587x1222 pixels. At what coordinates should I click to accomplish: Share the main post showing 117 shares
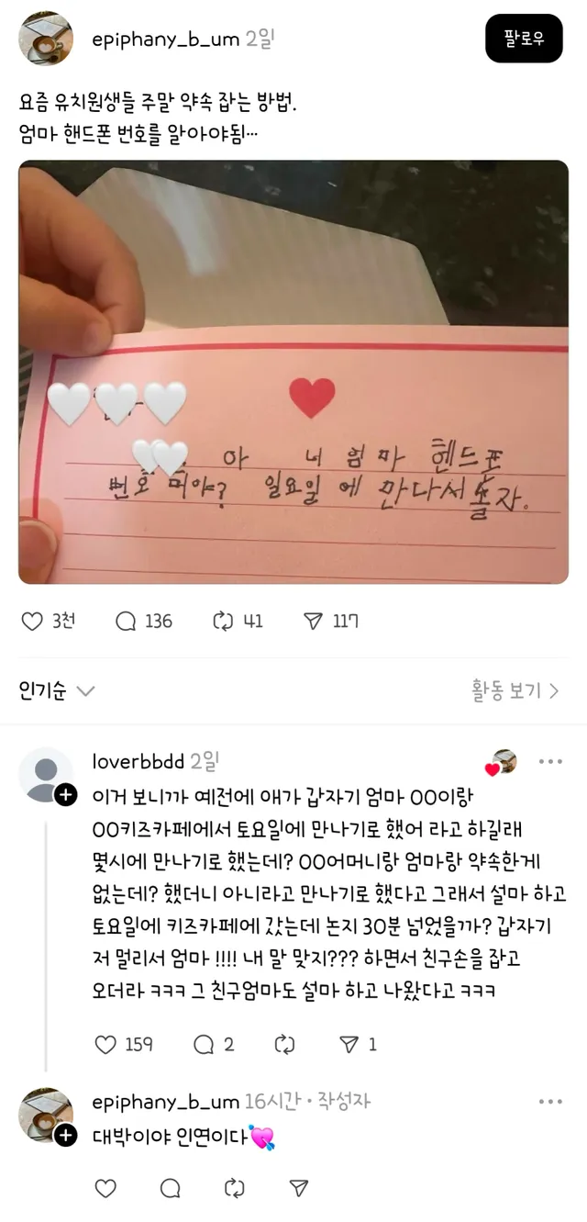pyautogui.click(x=314, y=622)
